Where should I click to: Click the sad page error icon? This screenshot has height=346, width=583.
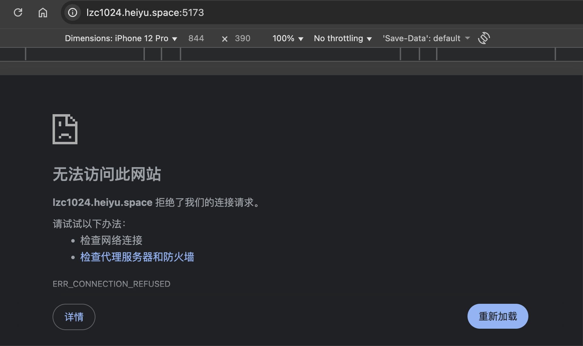tap(65, 129)
